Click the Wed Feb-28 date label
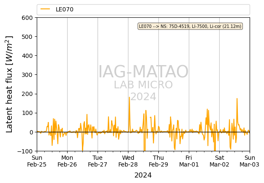Viewport: 264px width, 183px height. 128,161
